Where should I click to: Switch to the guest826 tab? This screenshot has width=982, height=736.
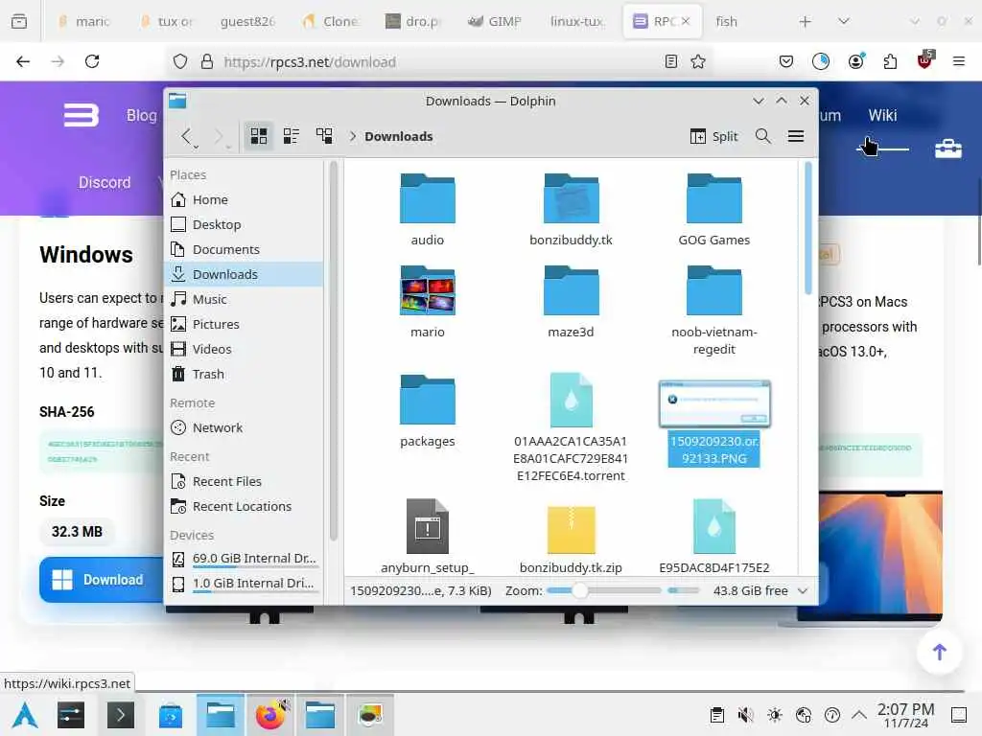coord(248,21)
